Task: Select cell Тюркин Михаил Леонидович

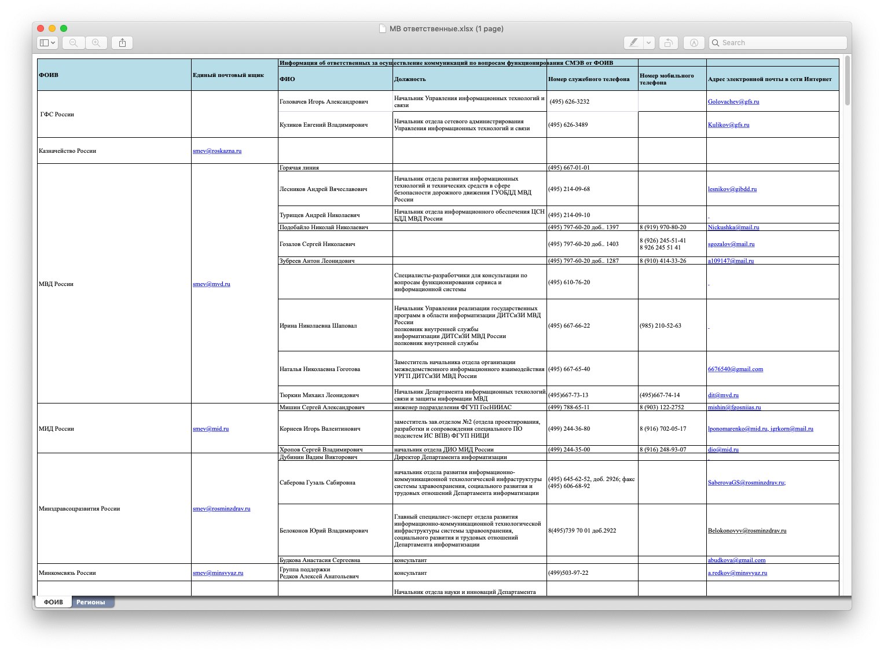Action: tap(336, 395)
